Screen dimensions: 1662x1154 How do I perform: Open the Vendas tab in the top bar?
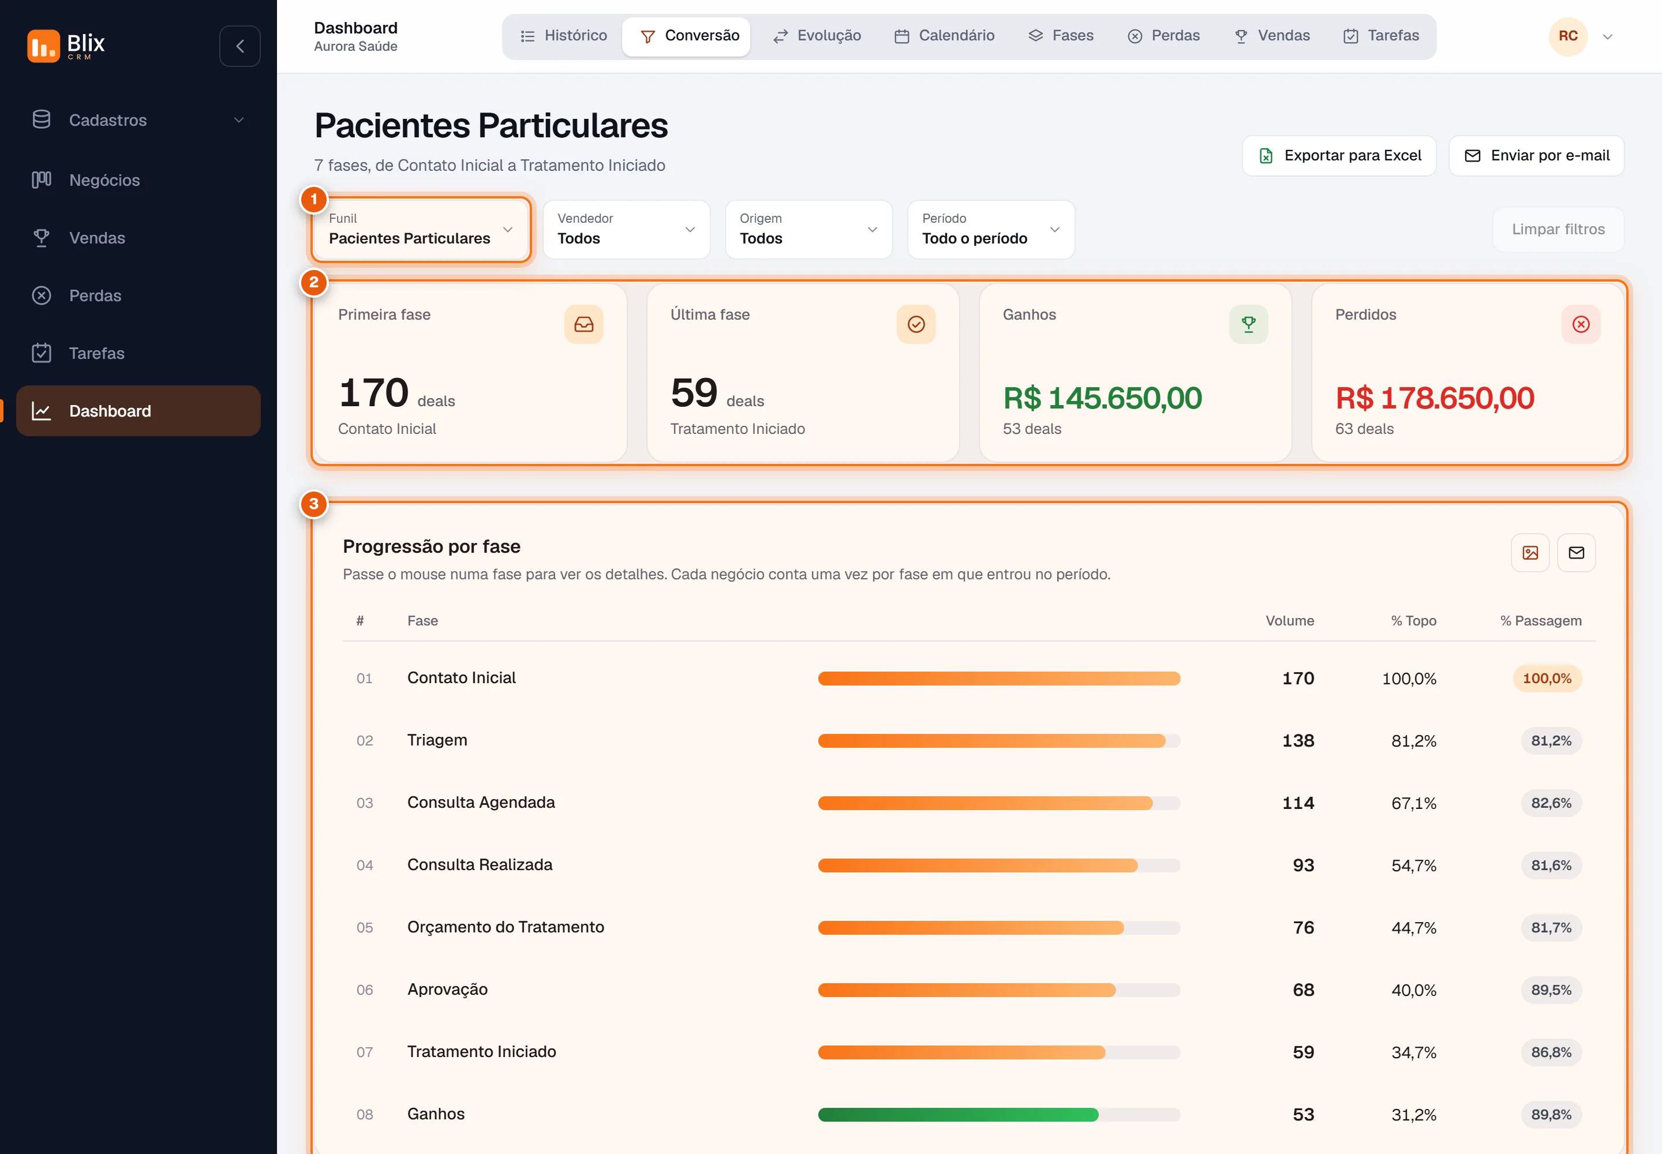pos(1271,35)
